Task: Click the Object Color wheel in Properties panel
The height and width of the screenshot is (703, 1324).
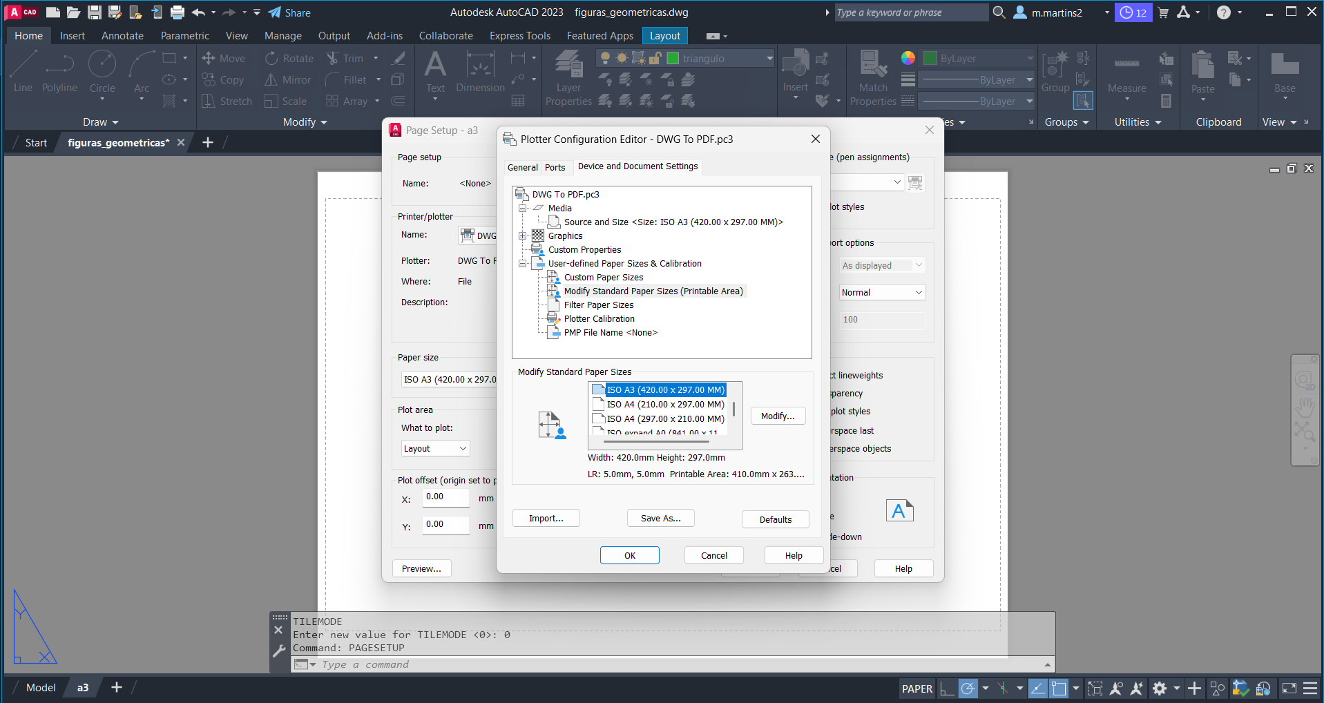Action: (x=908, y=59)
